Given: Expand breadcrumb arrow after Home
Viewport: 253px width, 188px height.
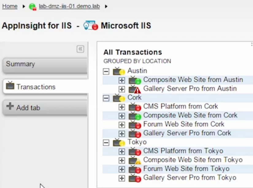Looking at the screenshot, I should point(24,6).
